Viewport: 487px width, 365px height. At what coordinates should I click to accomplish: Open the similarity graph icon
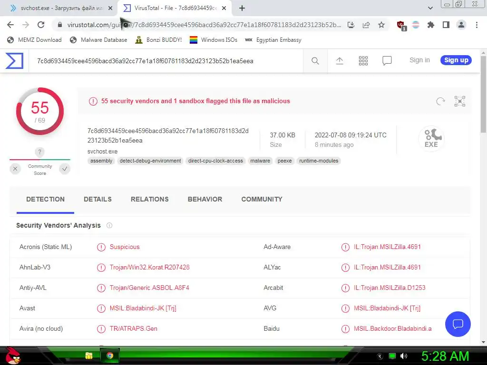tap(460, 101)
